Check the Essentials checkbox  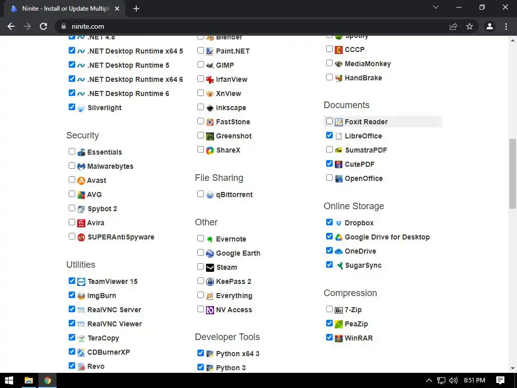tap(72, 152)
